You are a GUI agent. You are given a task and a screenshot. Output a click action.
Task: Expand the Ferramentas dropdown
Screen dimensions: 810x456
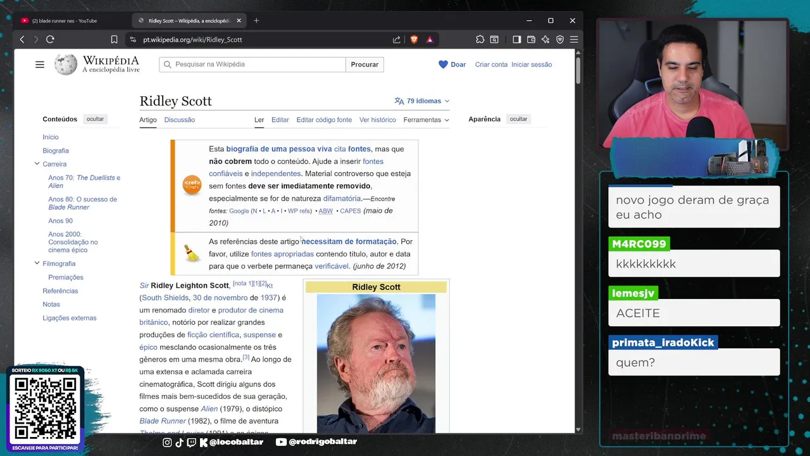(426, 120)
